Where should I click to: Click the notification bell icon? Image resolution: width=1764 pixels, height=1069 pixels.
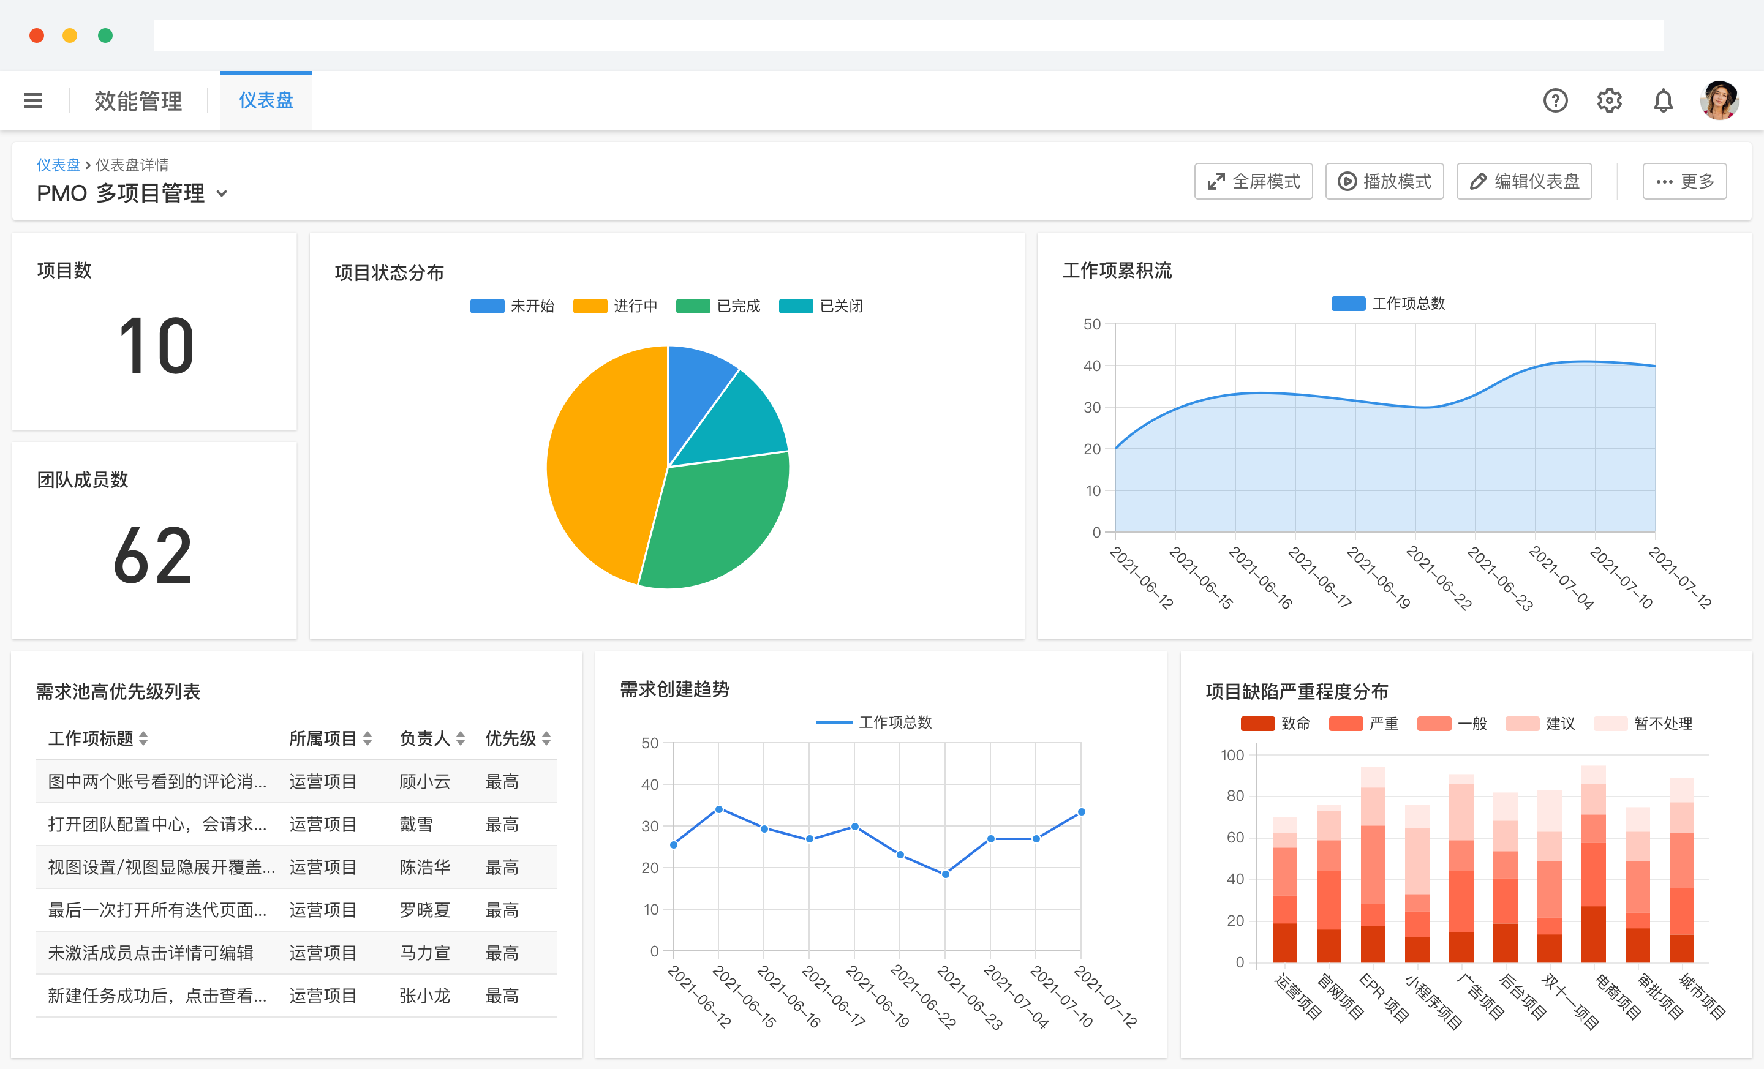coord(1662,101)
